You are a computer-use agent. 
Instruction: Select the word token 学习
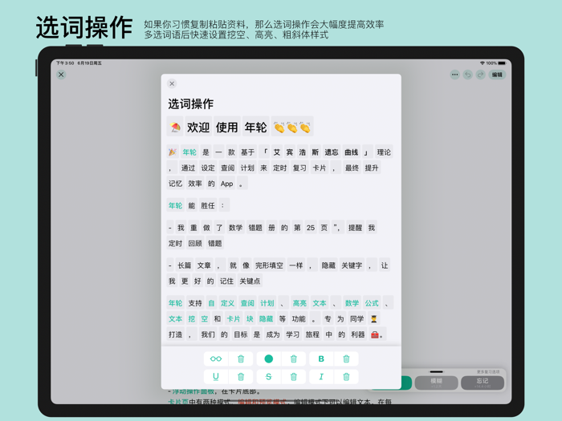coord(292,334)
